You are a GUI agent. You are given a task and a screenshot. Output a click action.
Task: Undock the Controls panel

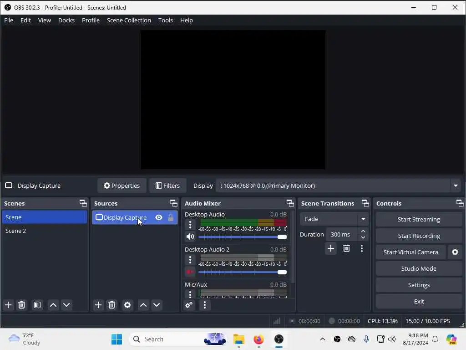click(460, 203)
